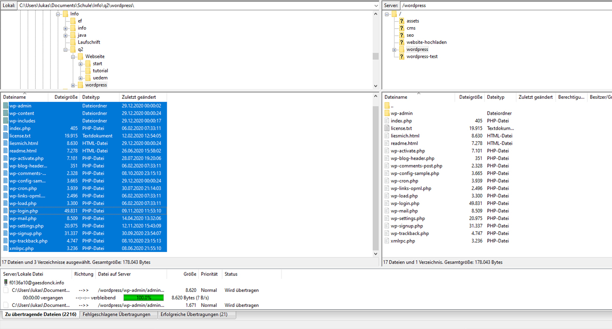Sort local files by Zuletzt geändert column
This screenshot has height=329, width=612.
pos(139,97)
